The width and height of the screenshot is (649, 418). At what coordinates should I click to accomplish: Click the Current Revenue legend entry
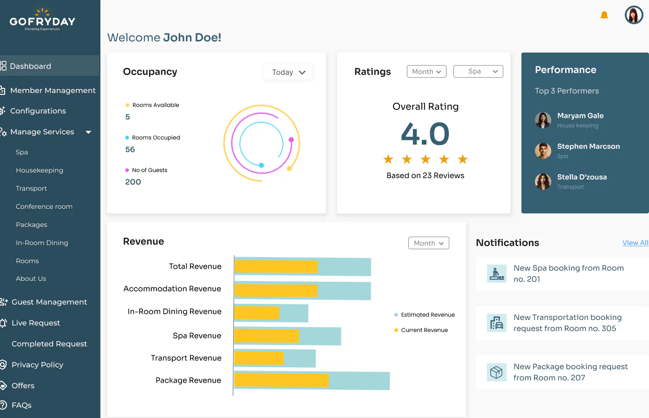(421, 330)
